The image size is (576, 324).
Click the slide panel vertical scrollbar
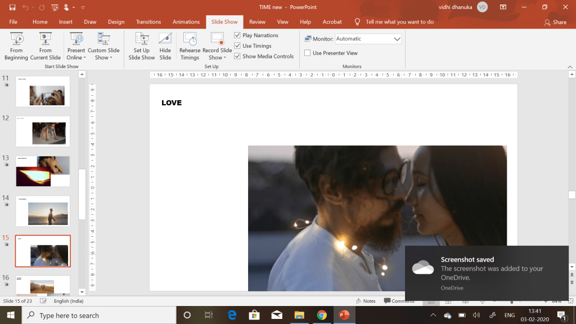tap(82, 194)
